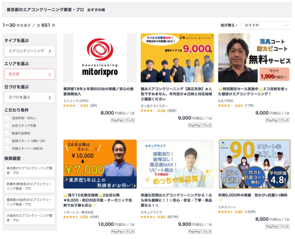Expand the エアコンクリーニング type selector

30,51
